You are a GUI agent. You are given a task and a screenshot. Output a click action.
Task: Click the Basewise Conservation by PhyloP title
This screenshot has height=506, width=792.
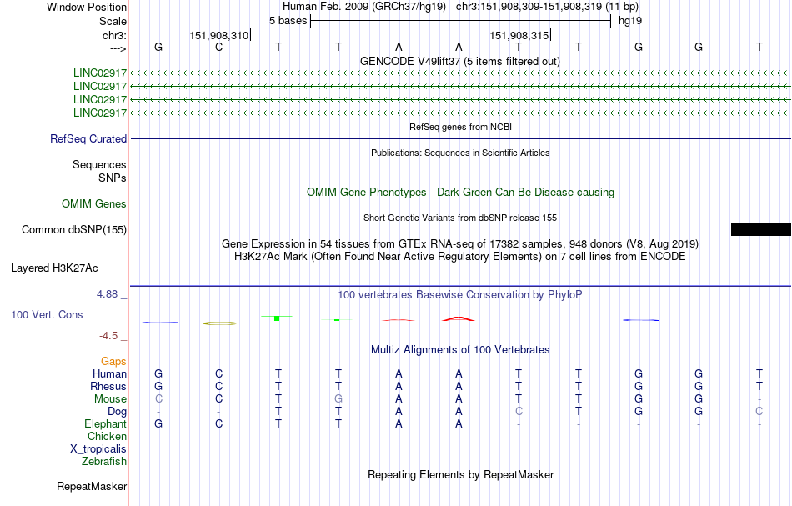tap(460, 295)
